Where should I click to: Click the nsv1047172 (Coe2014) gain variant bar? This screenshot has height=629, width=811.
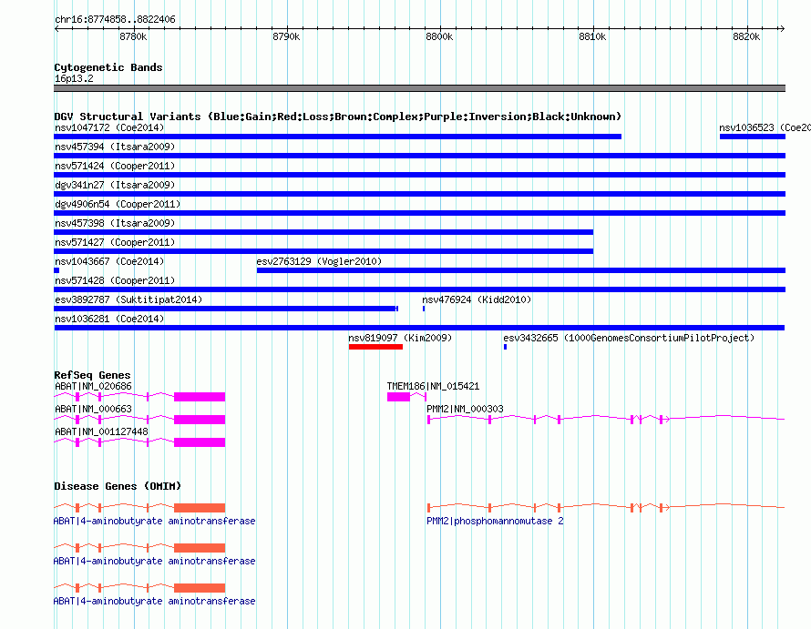337,137
